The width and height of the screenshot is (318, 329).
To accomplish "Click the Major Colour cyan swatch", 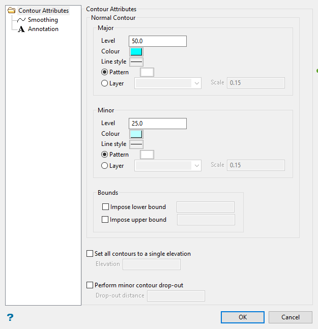I will [x=136, y=52].
